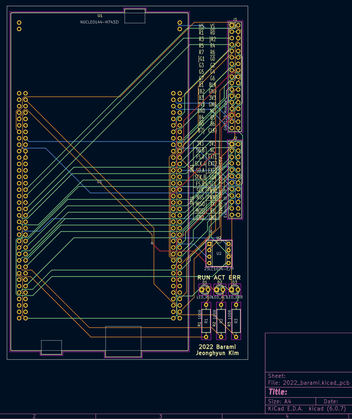Select the J2 connector reference label

coord(235,138)
